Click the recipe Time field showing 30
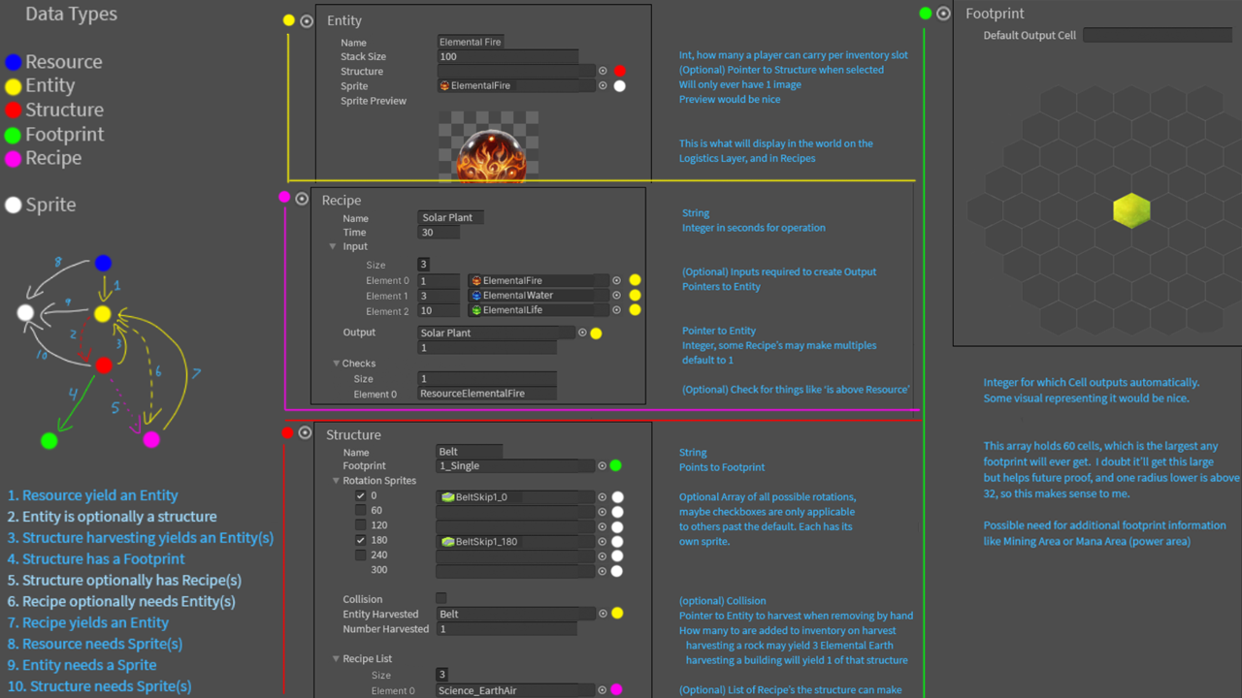The width and height of the screenshot is (1242, 698). pos(439,233)
